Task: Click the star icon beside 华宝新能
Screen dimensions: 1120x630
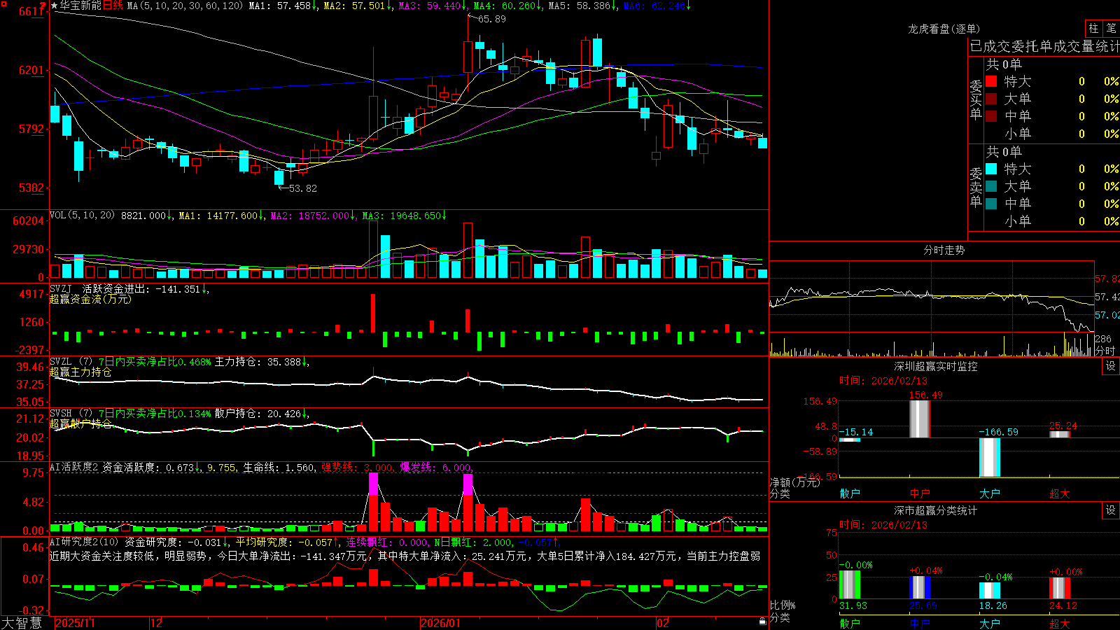Action: click(x=55, y=6)
